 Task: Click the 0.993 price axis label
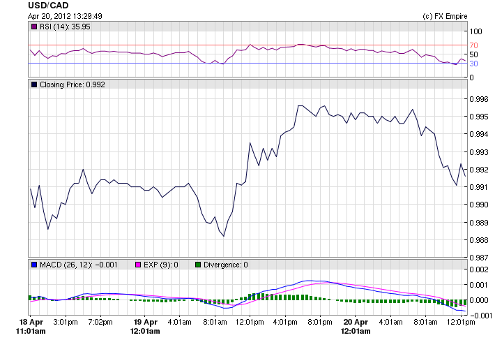tap(479, 152)
